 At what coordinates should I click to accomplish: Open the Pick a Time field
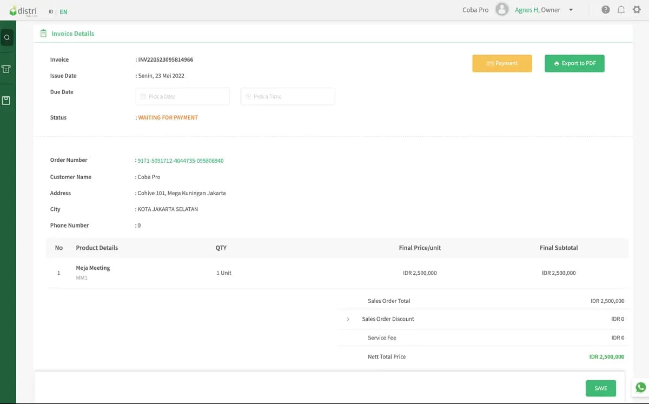pyautogui.click(x=288, y=96)
